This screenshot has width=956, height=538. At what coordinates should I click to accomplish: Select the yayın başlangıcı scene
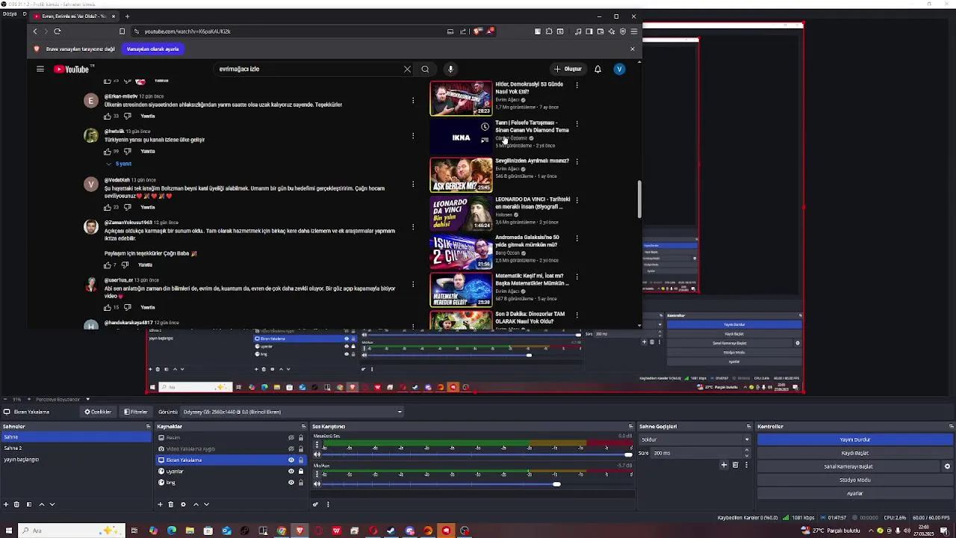[x=75, y=460]
